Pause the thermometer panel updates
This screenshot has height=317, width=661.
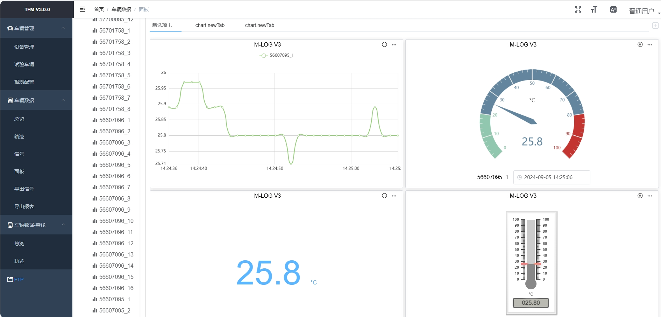pyautogui.click(x=640, y=196)
